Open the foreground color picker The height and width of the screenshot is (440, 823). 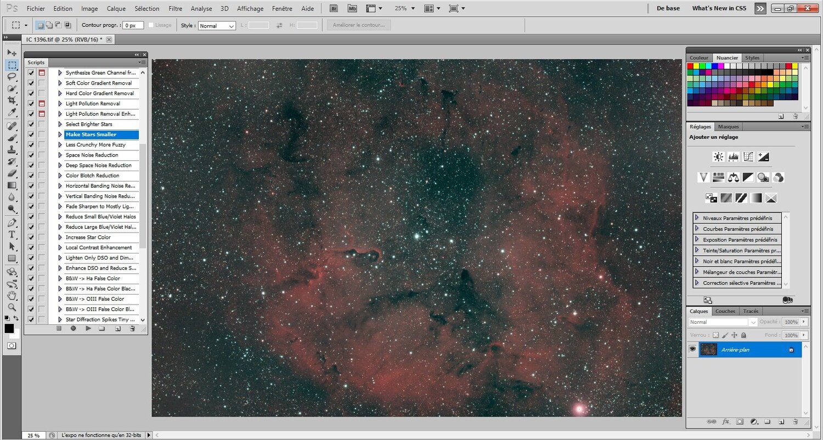(9, 328)
